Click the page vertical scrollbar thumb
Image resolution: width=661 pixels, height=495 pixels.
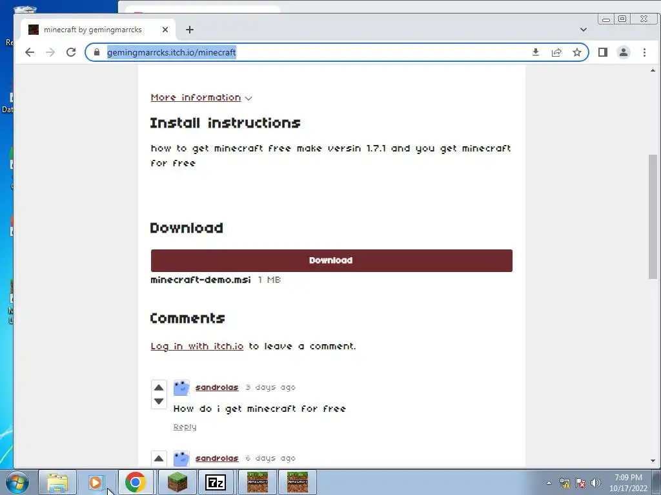(653, 217)
